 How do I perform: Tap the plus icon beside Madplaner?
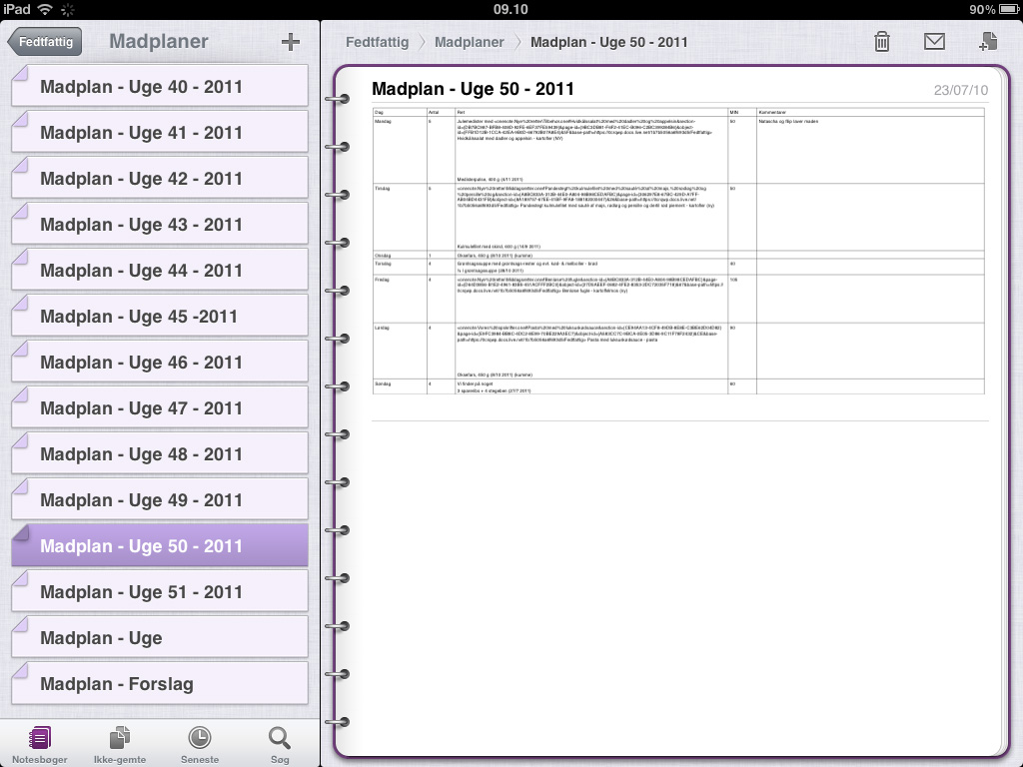291,42
